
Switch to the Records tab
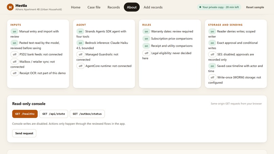pos(114,7)
